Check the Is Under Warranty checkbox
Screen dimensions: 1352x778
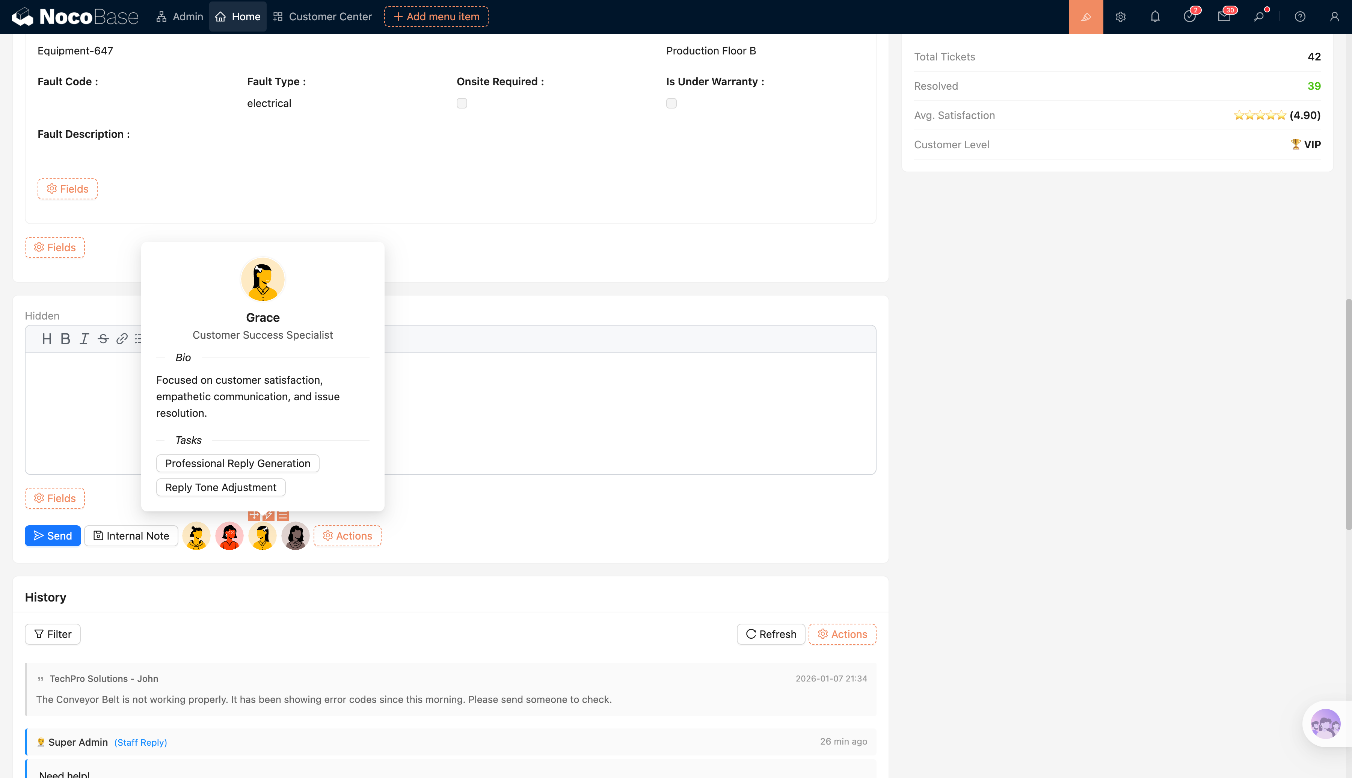click(x=671, y=103)
